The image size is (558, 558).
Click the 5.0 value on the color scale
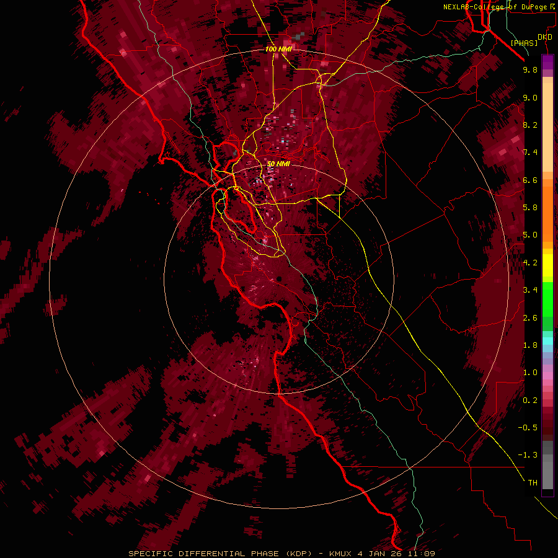530,235
